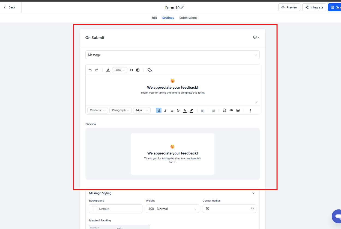Click the undo arrow in editor toolbar

90,70
